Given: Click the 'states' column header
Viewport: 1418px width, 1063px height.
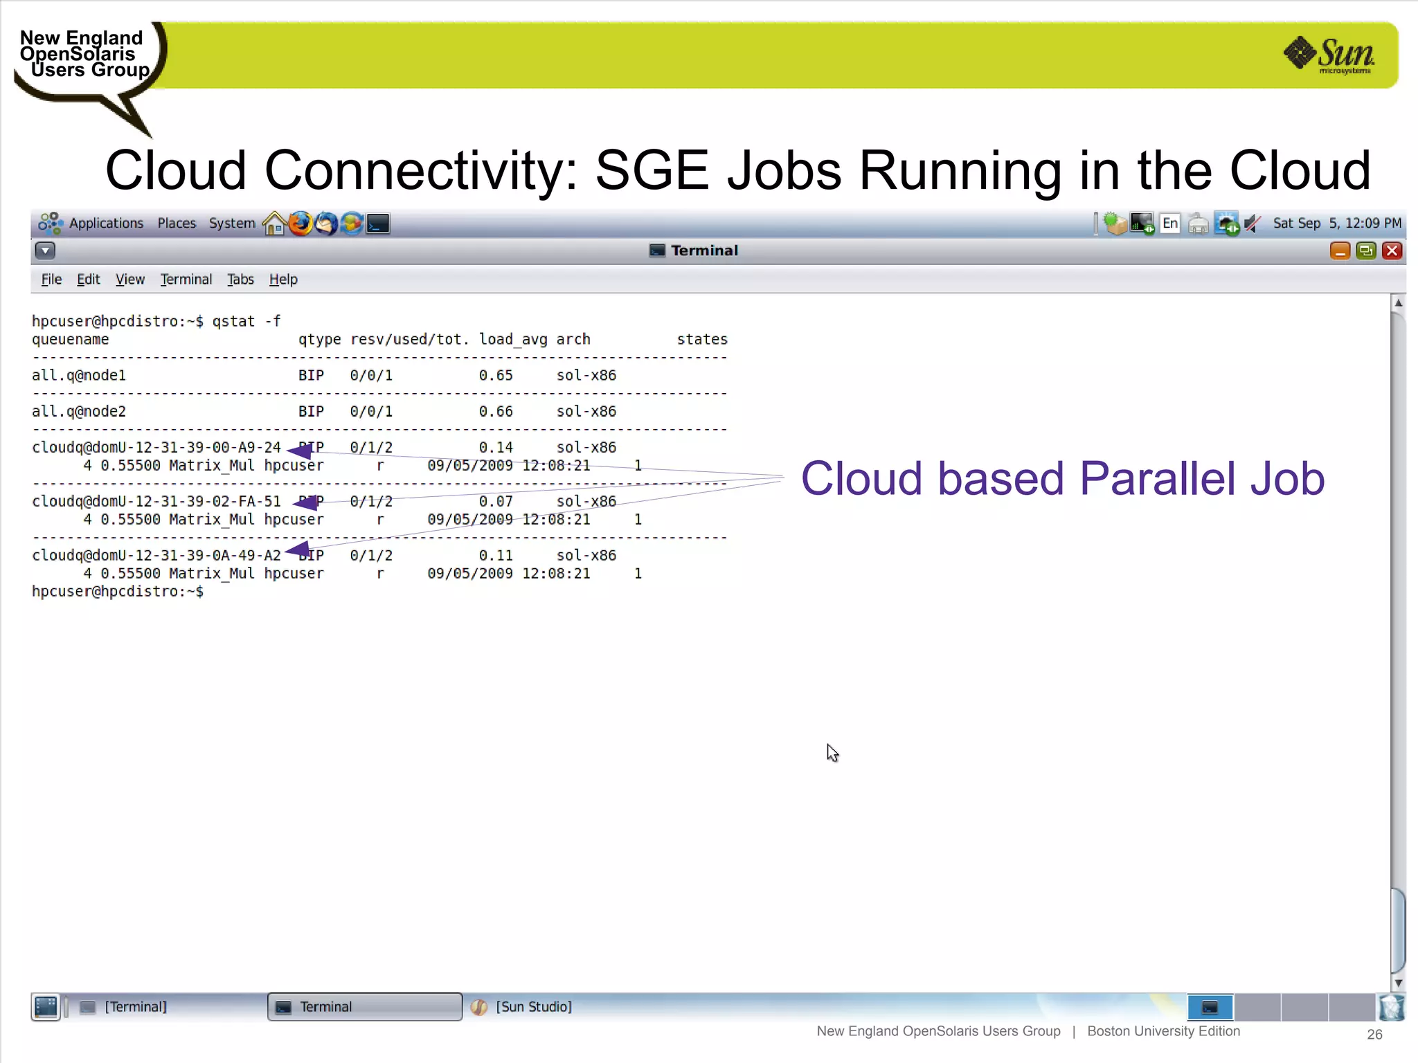Looking at the screenshot, I should tap(702, 339).
